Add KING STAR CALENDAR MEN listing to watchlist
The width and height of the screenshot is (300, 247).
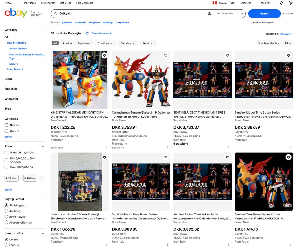pos(104,55)
